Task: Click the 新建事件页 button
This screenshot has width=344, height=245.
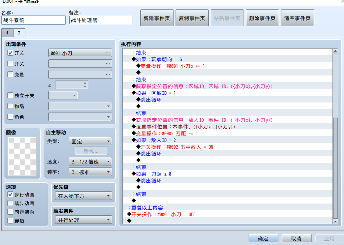Action: click(x=157, y=18)
